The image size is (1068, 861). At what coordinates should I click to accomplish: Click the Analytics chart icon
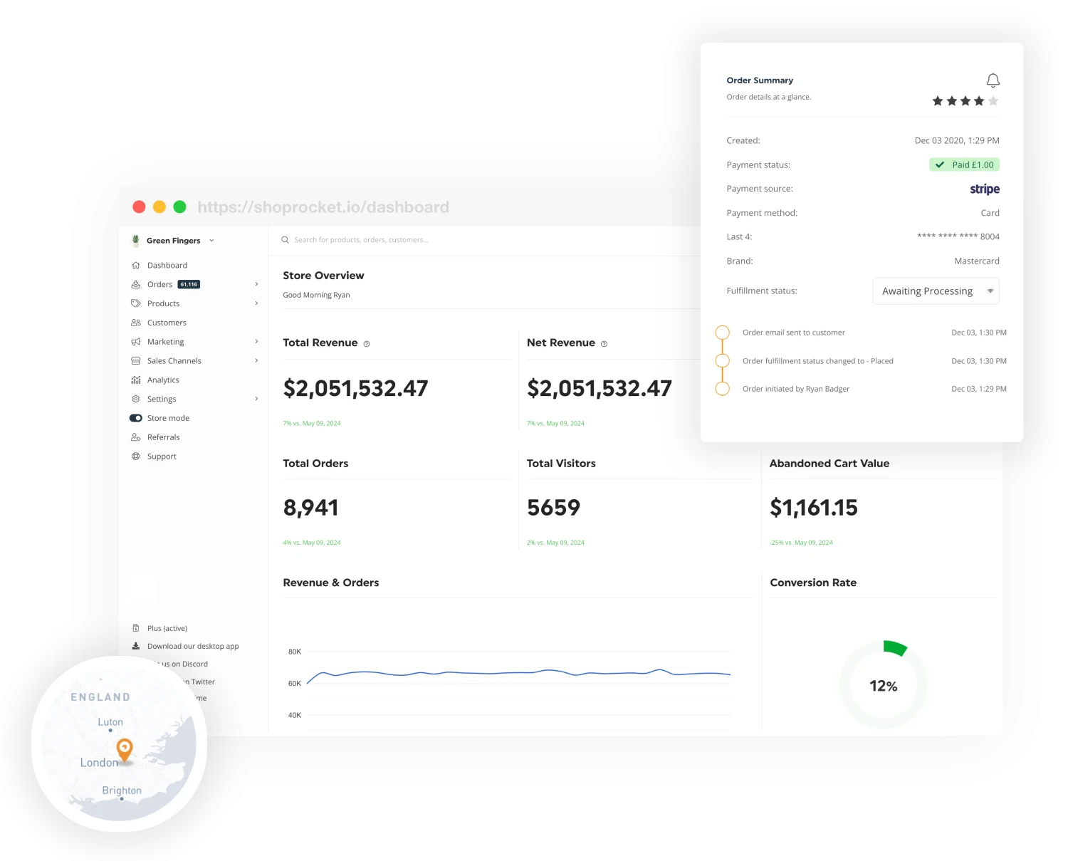tap(136, 380)
